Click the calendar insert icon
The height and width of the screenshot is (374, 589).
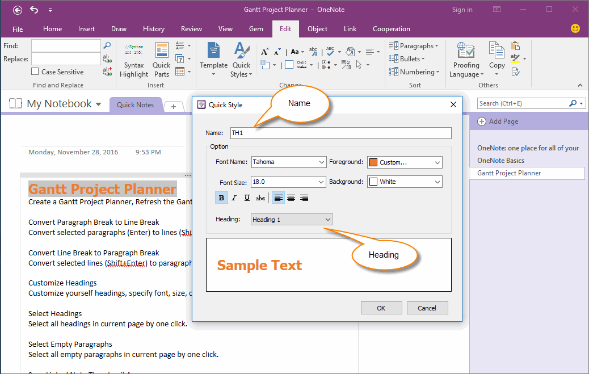[x=180, y=72]
